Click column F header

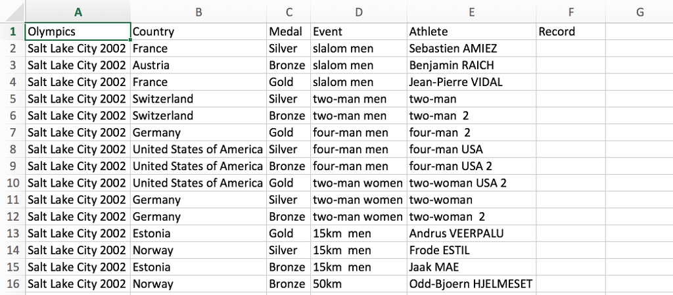click(570, 12)
